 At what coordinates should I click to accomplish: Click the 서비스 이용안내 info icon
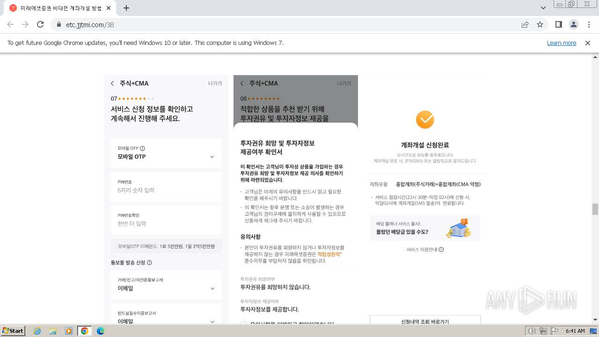441,249
